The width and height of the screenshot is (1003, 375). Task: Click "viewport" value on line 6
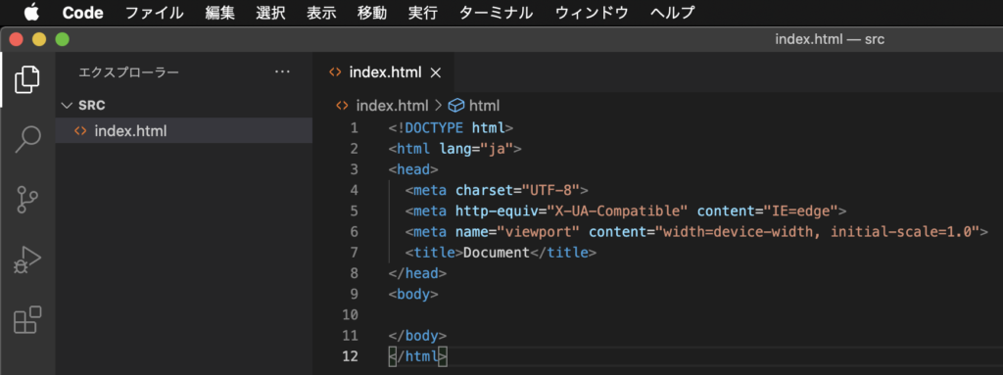click(538, 232)
